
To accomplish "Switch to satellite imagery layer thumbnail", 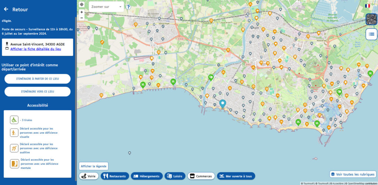I will 371,19.
